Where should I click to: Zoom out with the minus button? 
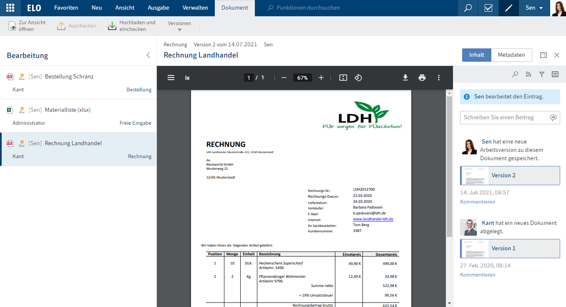[284, 78]
